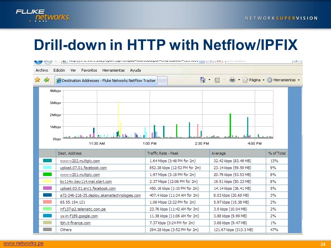Click the cyan swatch for upload.07.01.facebook.com
Image resolution: width=331 pixels, height=248 pixels.
click(47, 167)
